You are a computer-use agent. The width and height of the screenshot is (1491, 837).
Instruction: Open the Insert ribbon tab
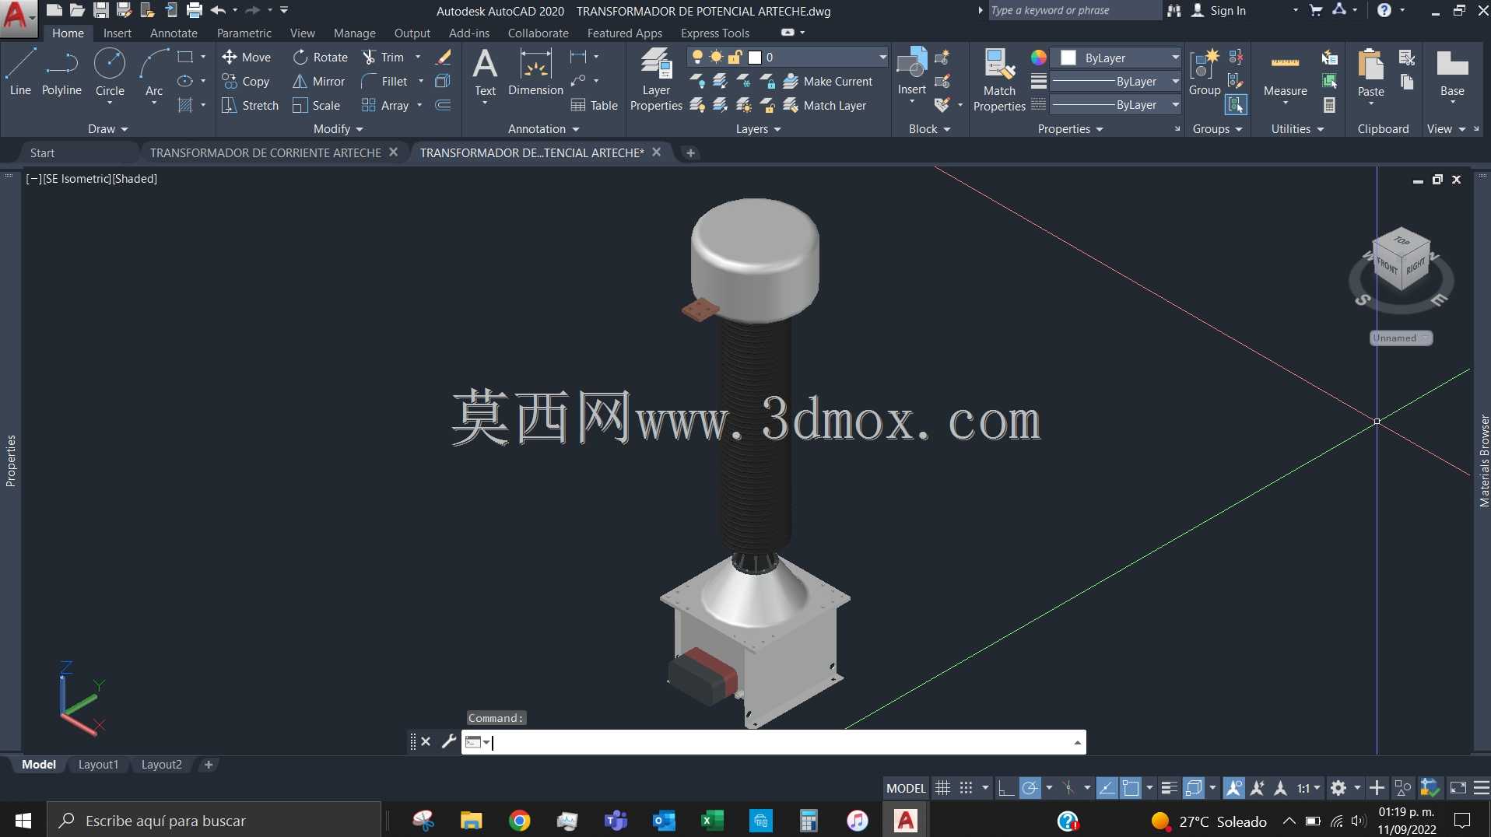(x=118, y=33)
